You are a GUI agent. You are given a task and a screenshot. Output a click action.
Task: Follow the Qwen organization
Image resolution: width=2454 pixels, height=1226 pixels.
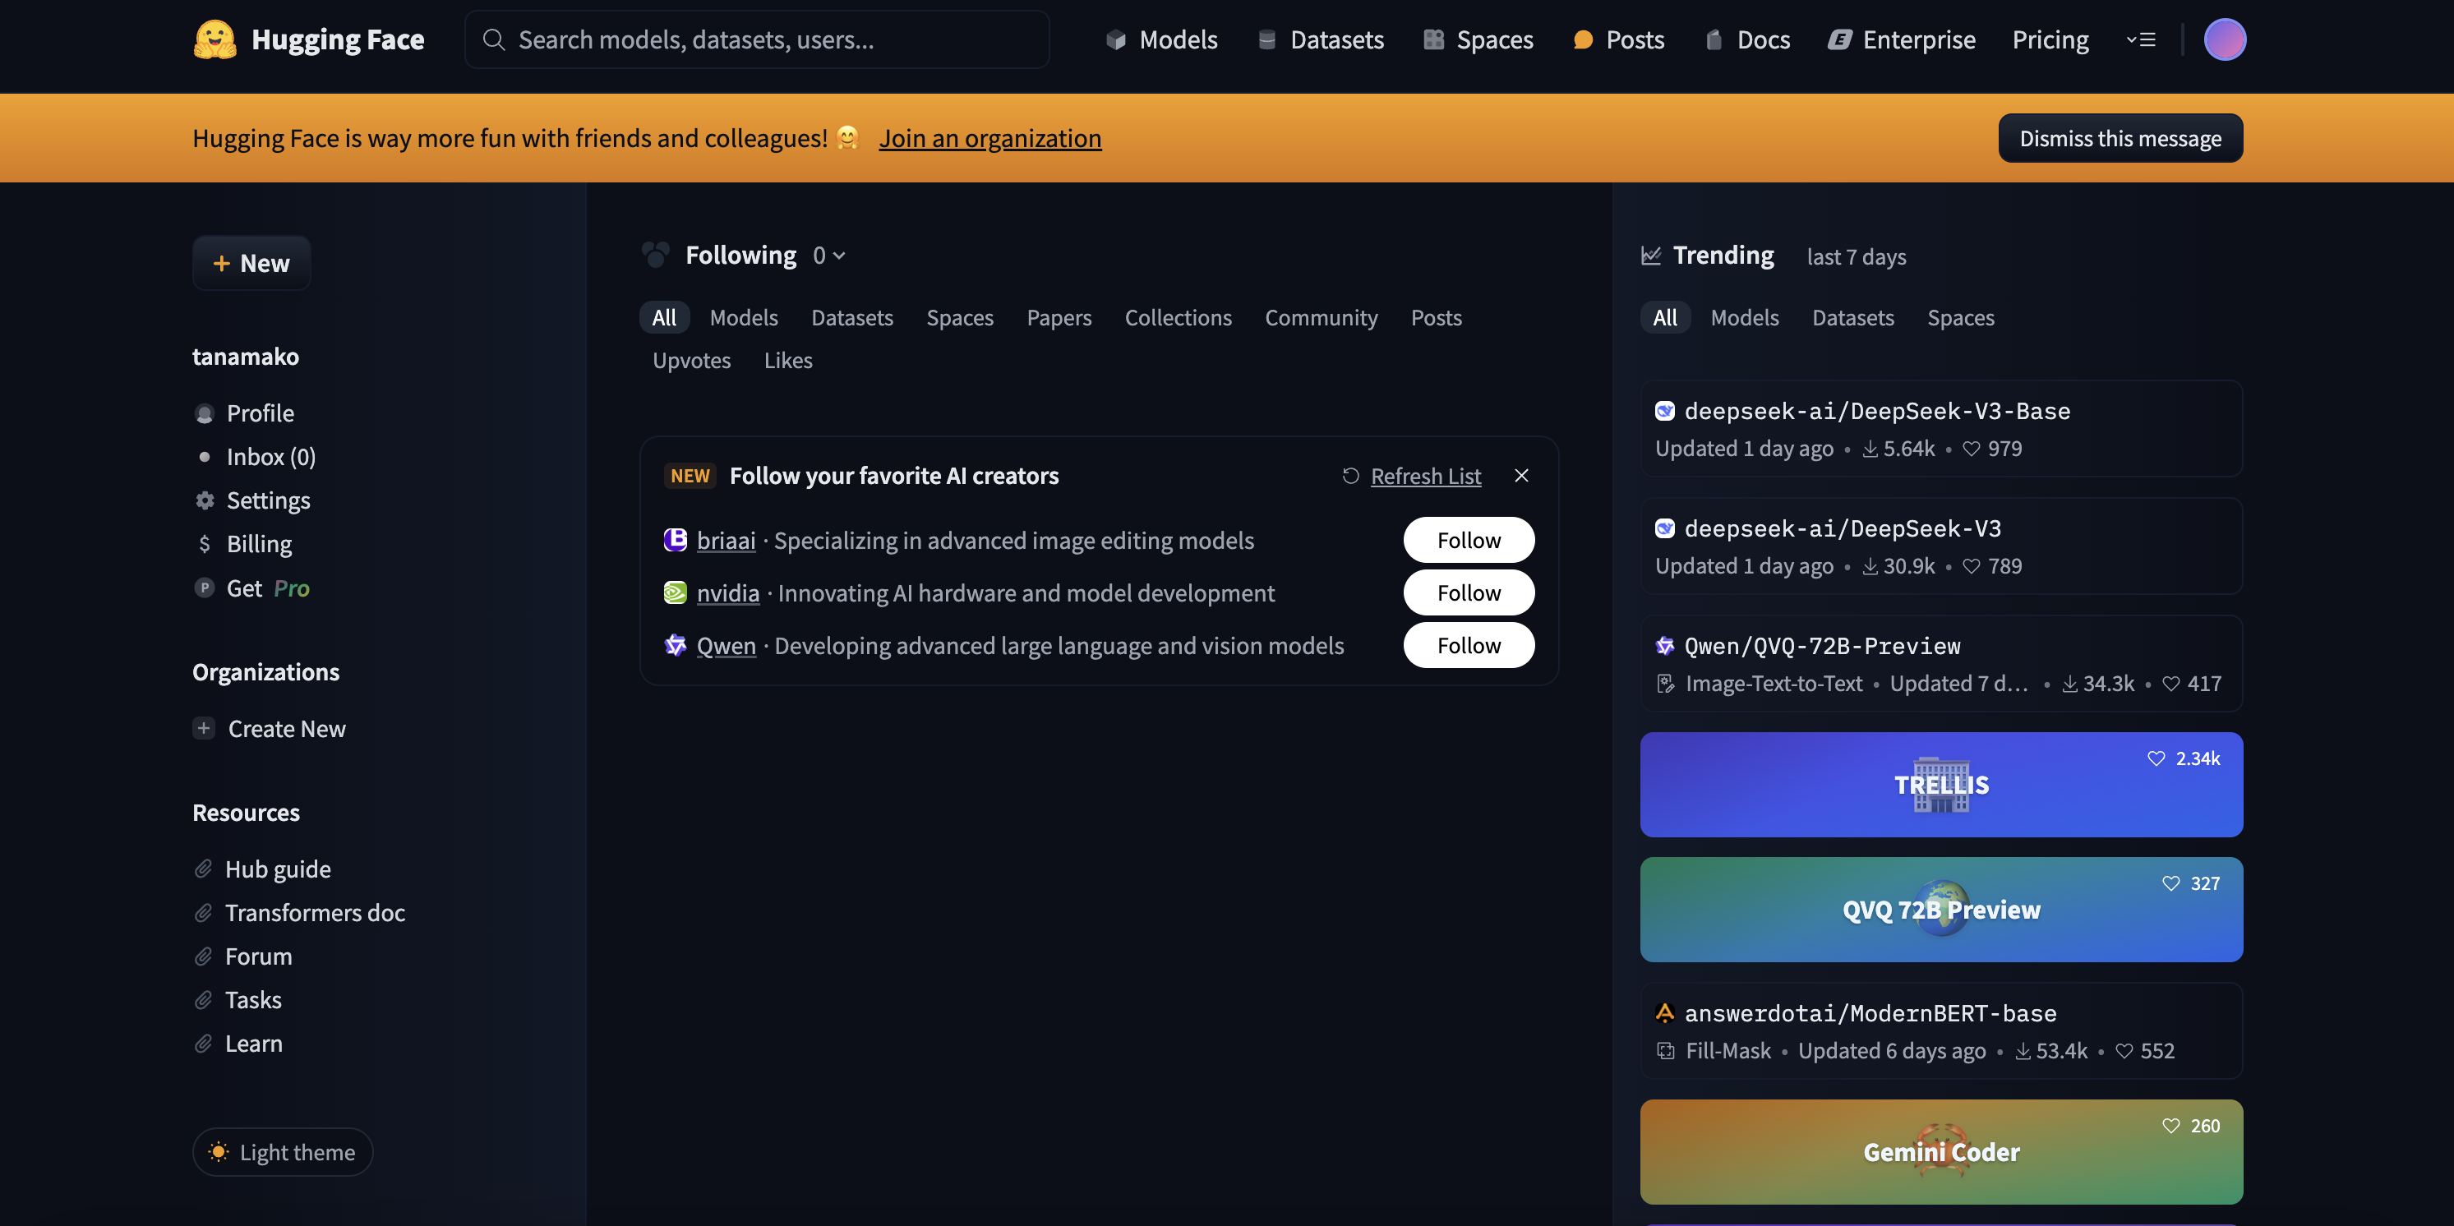(x=1468, y=645)
